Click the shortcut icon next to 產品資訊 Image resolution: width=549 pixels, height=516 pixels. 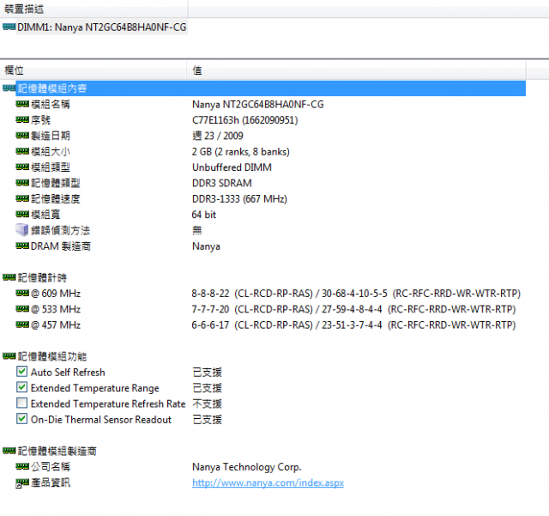click(x=22, y=483)
